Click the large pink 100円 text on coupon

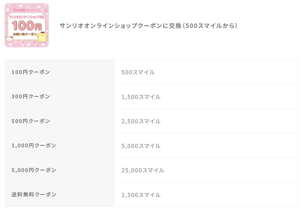click(27, 26)
